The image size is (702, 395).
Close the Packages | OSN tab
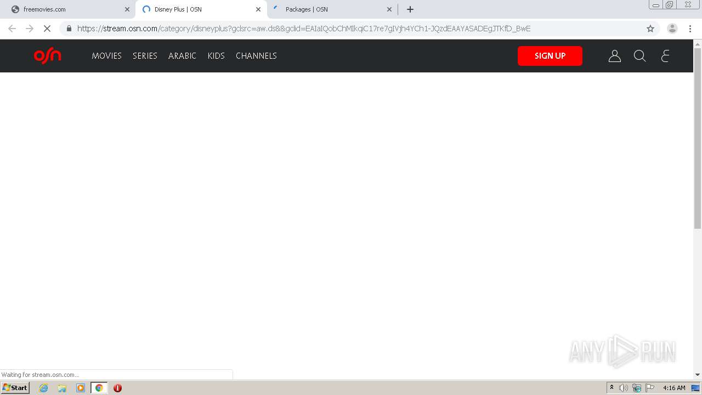tap(389, 9)
